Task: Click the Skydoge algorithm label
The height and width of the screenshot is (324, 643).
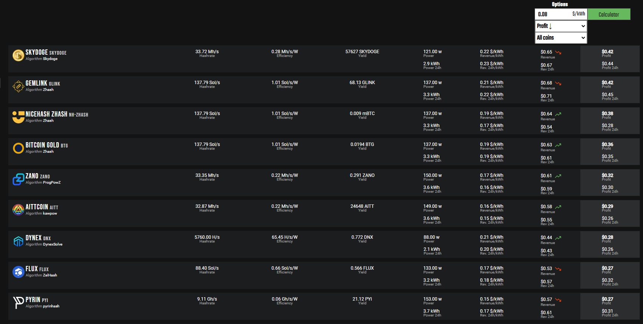Action: tap(50, 59)
